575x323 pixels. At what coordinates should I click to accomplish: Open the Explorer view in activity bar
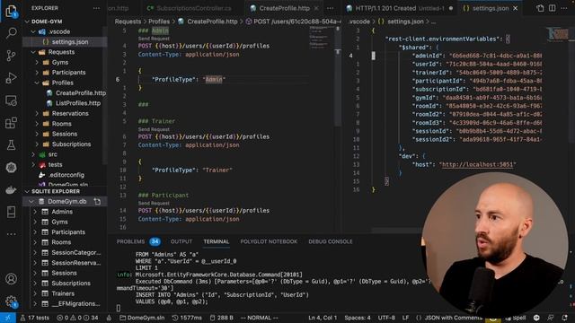pyautogui.click(x=11, y=11)
